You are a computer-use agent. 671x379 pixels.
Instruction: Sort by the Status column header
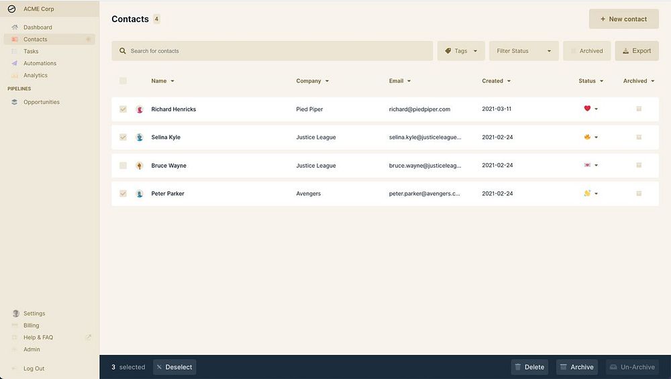coord(591,81)
